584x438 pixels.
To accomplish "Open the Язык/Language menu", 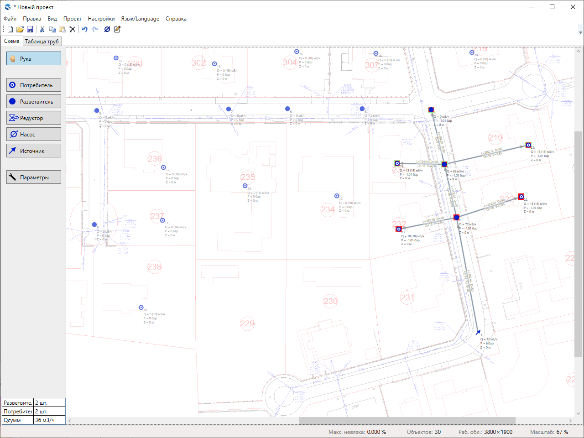I will 140,19.
